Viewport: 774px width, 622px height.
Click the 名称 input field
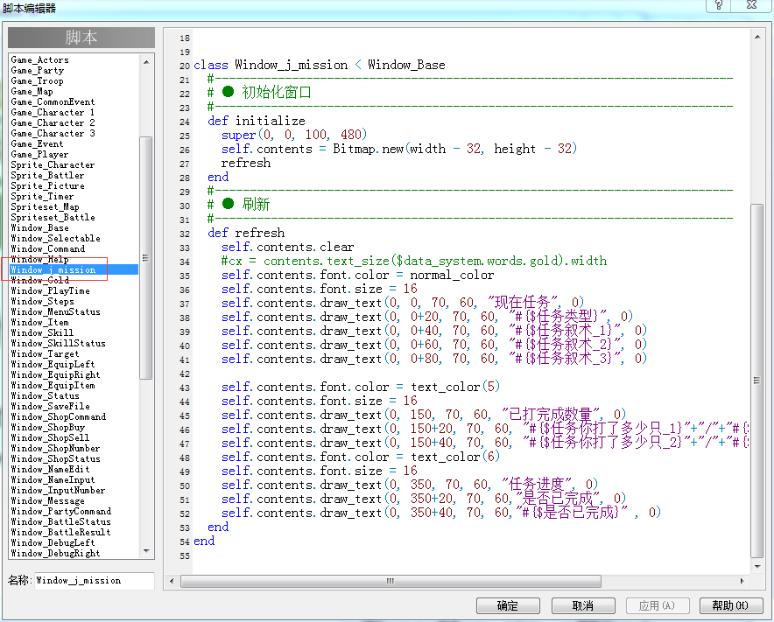[x=95, y=581]
